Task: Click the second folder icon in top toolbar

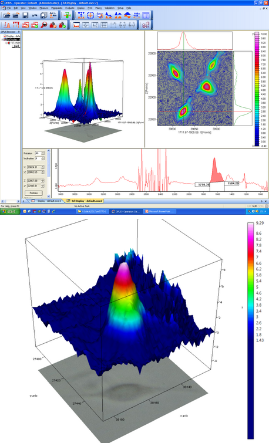Action: point(16,15)
